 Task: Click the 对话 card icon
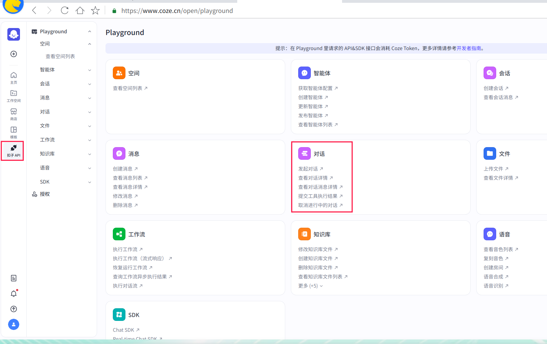click(x=305, y=153)
